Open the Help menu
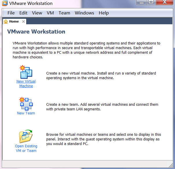 [104, 13]
